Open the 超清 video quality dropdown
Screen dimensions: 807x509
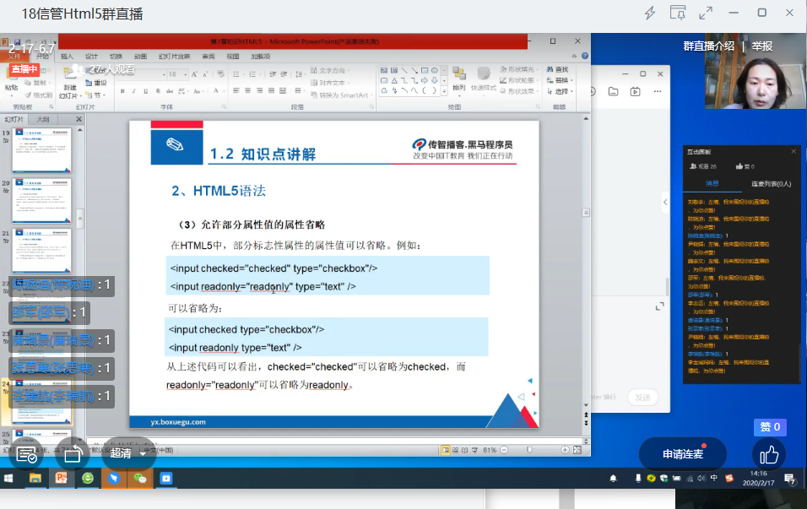click(x=127, y=453)
